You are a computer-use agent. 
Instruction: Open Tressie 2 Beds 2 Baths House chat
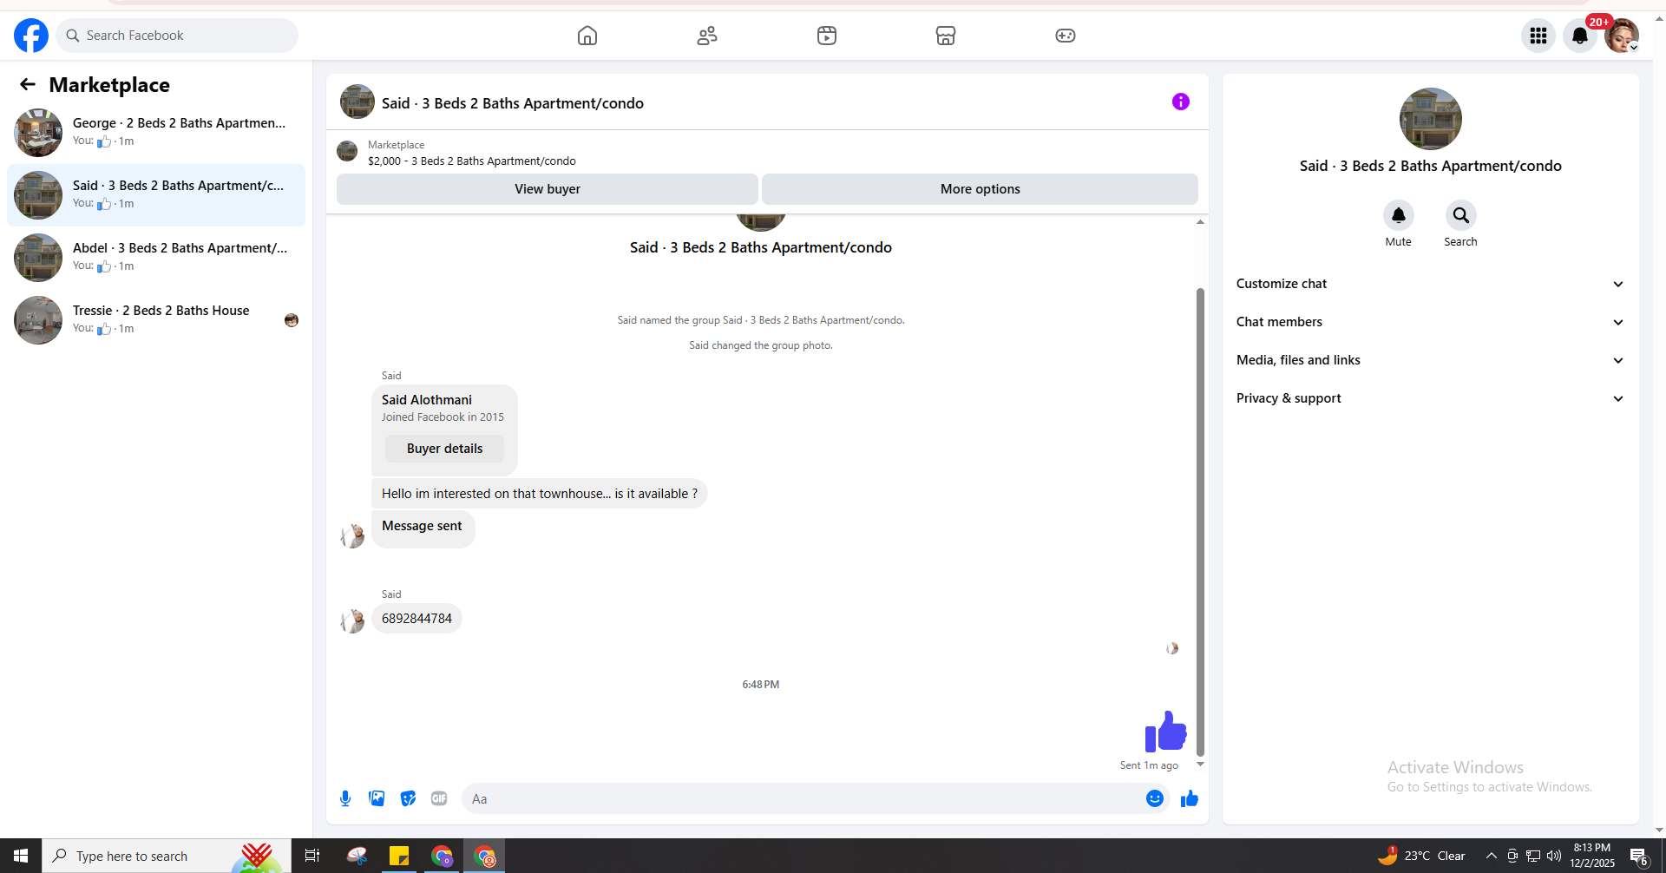[x=156, y=320]
